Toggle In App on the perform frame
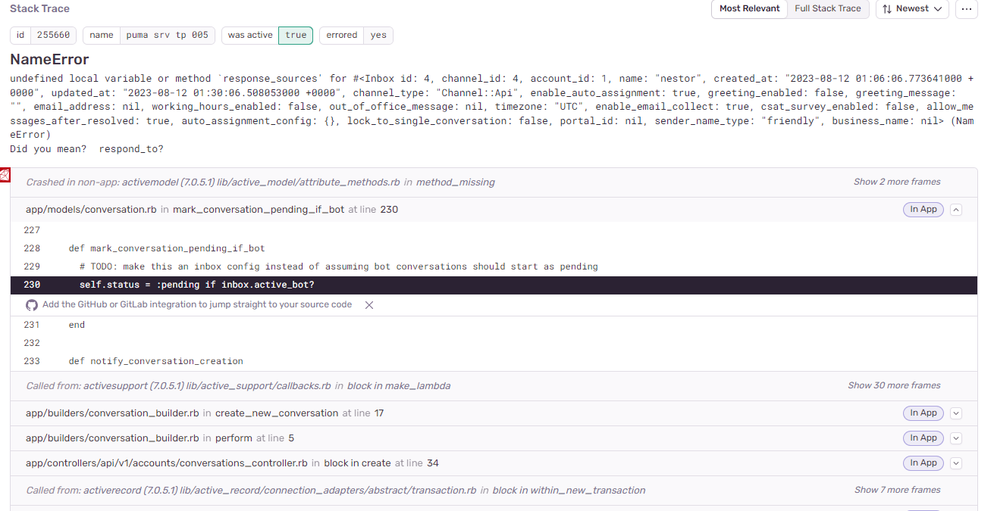Viewport: 994px width, 511px height. [923, 438]
